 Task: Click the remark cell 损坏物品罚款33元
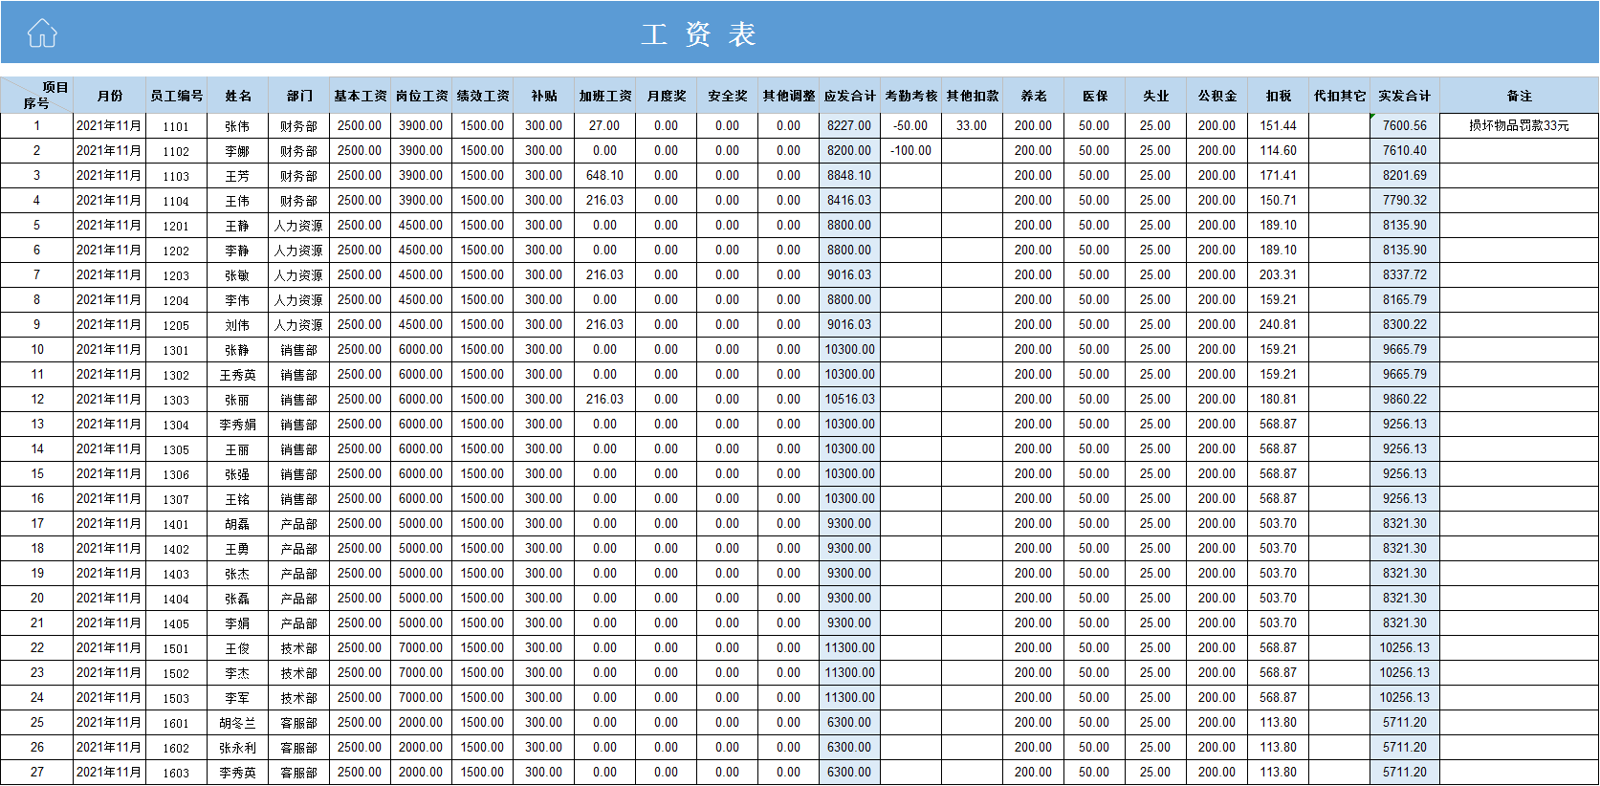point(1519,125)
